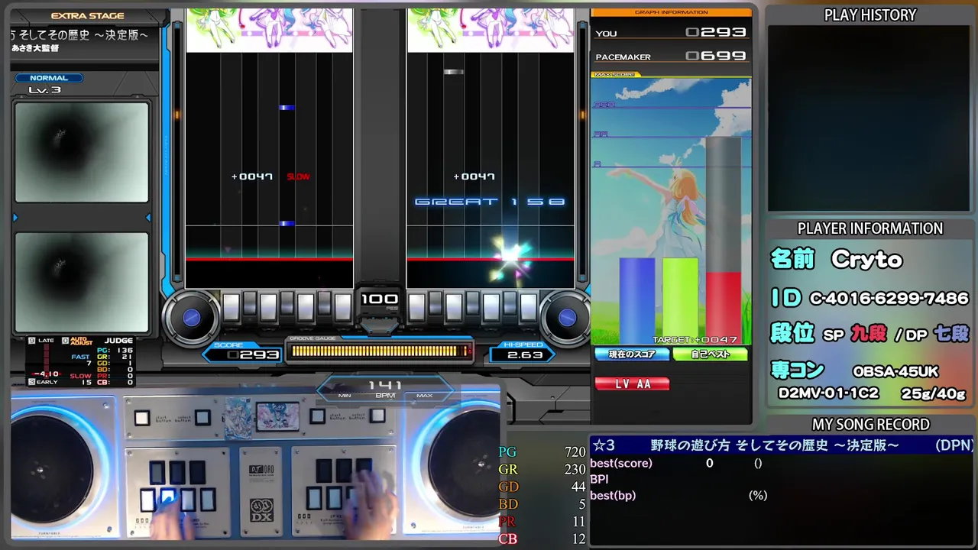Screen dimensions: 978x550
Task: Click the CB 12 overlay count
Action: [542, 539]
